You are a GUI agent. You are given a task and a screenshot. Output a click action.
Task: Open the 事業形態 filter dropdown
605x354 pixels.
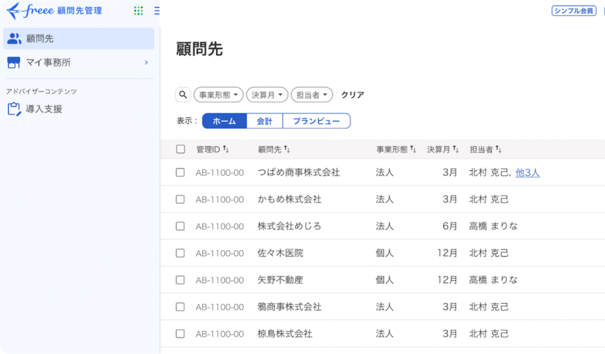218,95
